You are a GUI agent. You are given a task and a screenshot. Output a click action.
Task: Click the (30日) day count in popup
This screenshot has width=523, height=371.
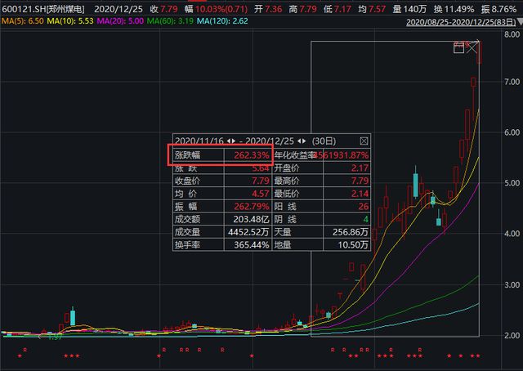pyautogui.click(x=324, y=141)
